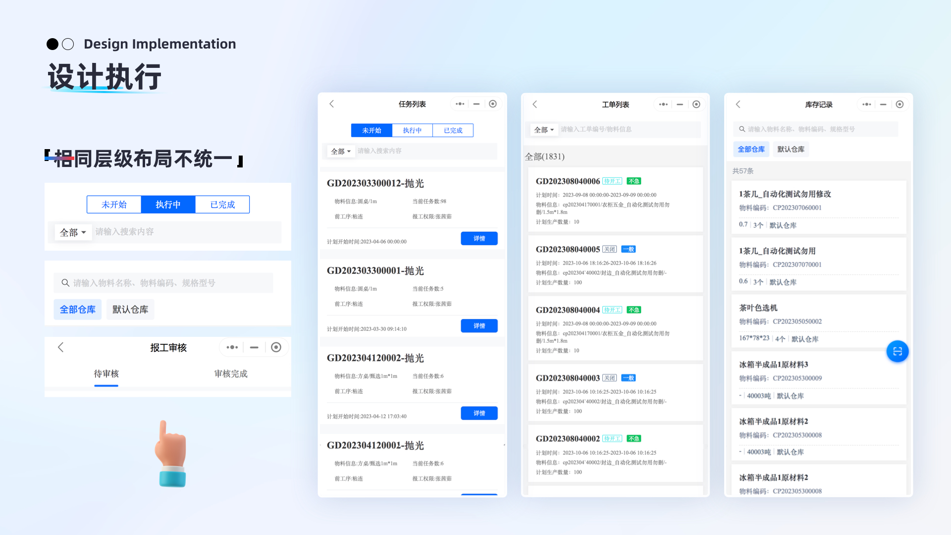Select 全部仓库 filter in 库存记录 screen
Viewport: 951px width, 535px height.
(751, 149)
